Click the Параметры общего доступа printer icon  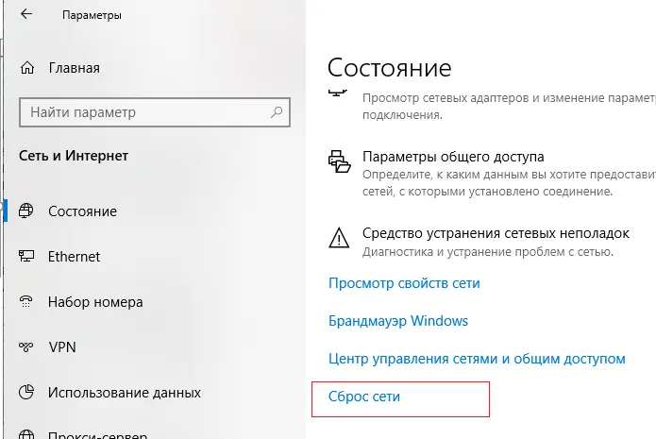coord(339,161)
